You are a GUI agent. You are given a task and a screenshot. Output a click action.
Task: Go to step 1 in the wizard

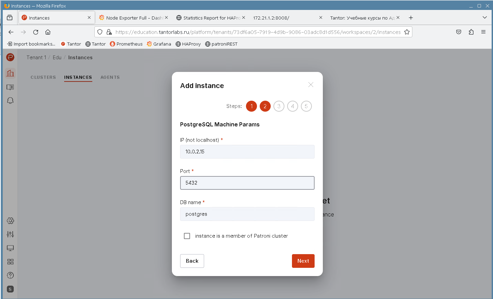tap(251, 106)
